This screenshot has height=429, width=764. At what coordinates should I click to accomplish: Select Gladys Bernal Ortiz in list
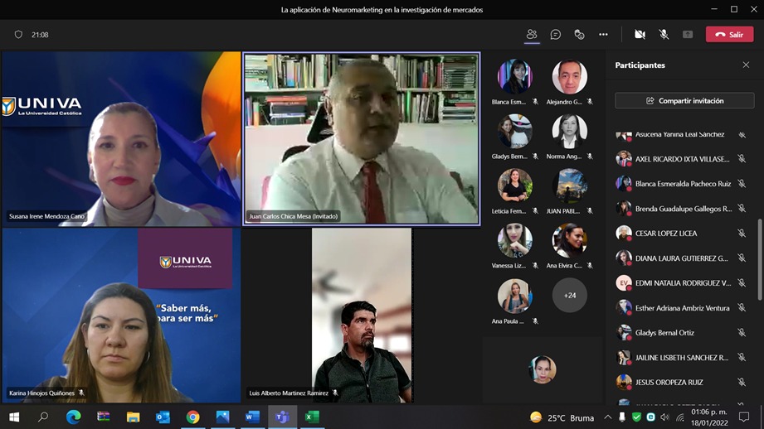pos(682,332)
